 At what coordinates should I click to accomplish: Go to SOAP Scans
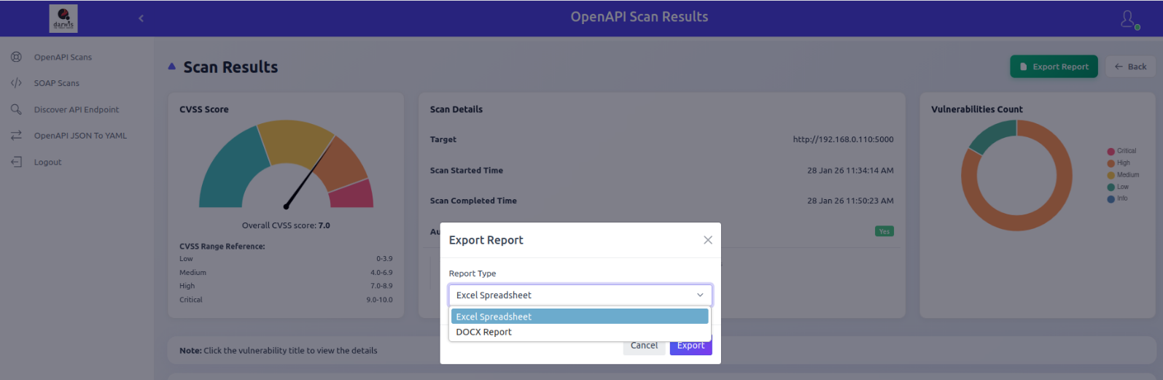pyautogui.click(x=57, y=83)
